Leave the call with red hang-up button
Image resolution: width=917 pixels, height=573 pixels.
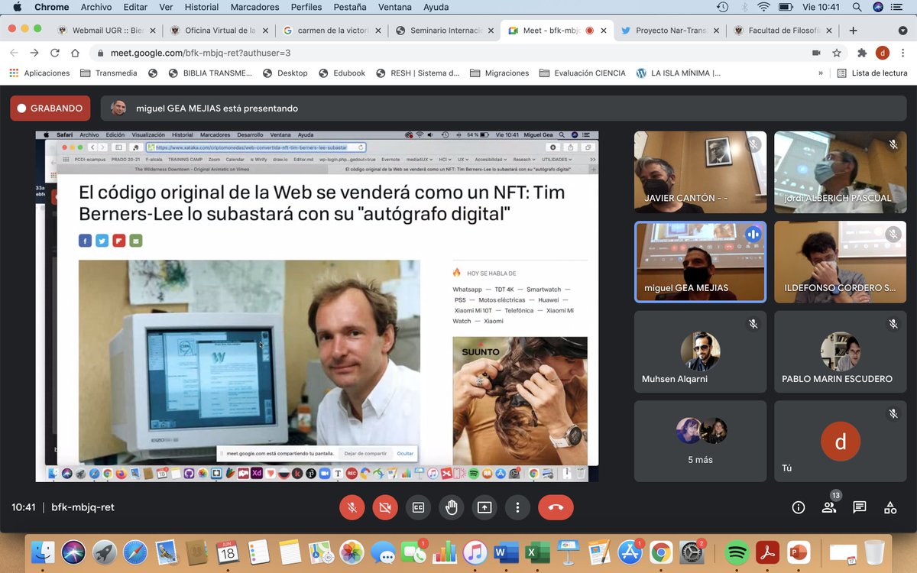[x=556, y=507]
